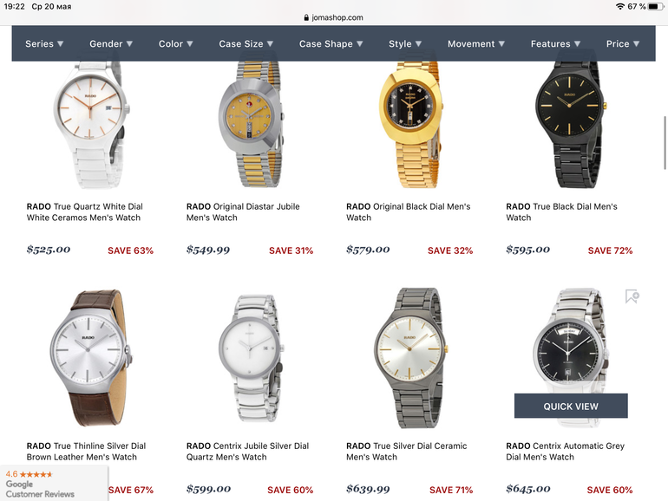This screenshot has width=668, height=501.
Task: Expand the Case Size filter
Action: point(246,44)
